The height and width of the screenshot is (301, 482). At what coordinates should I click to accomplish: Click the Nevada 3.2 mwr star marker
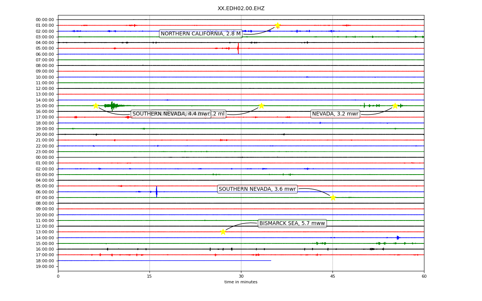(395, 106)
